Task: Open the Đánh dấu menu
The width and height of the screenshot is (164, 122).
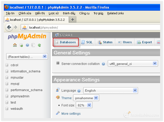Action: (x=69, y=13)
